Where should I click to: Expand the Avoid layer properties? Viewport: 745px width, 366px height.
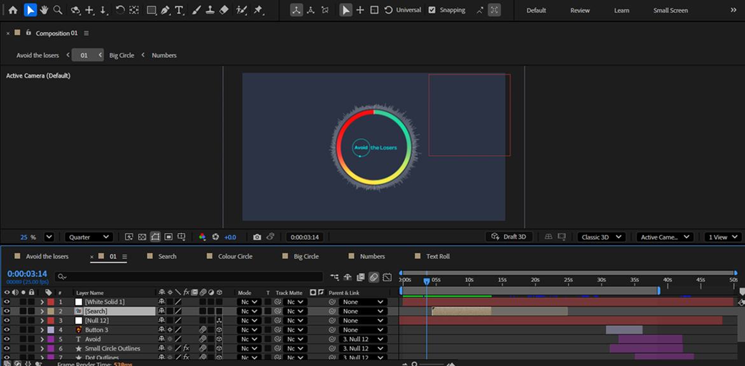(42, 339)
